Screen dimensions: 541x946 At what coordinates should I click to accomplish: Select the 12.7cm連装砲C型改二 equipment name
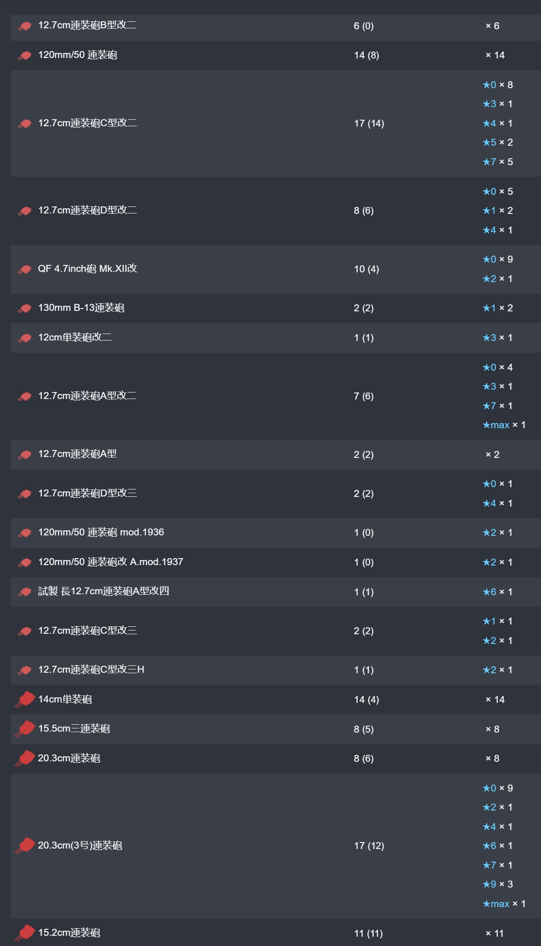coord(87,123)
